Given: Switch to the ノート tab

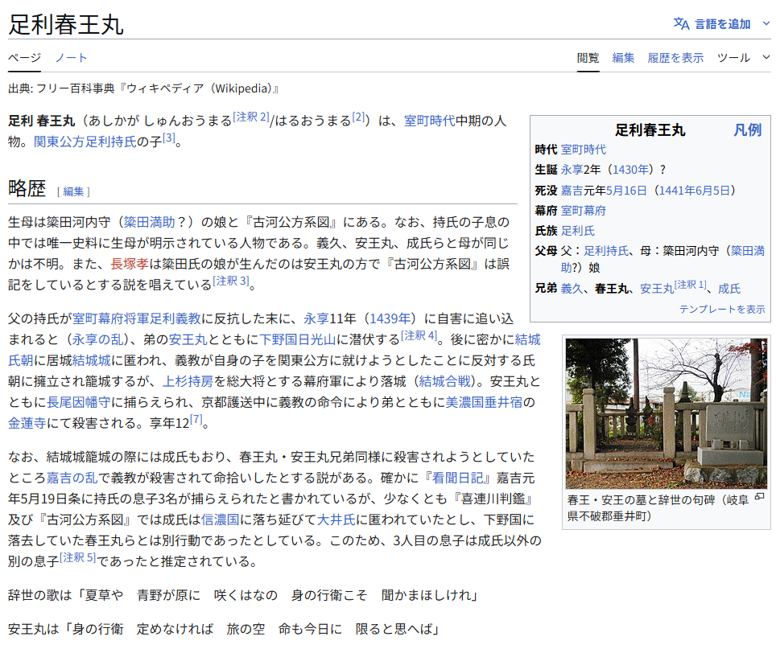Looking at the screenshot, I should click(71, 57).
